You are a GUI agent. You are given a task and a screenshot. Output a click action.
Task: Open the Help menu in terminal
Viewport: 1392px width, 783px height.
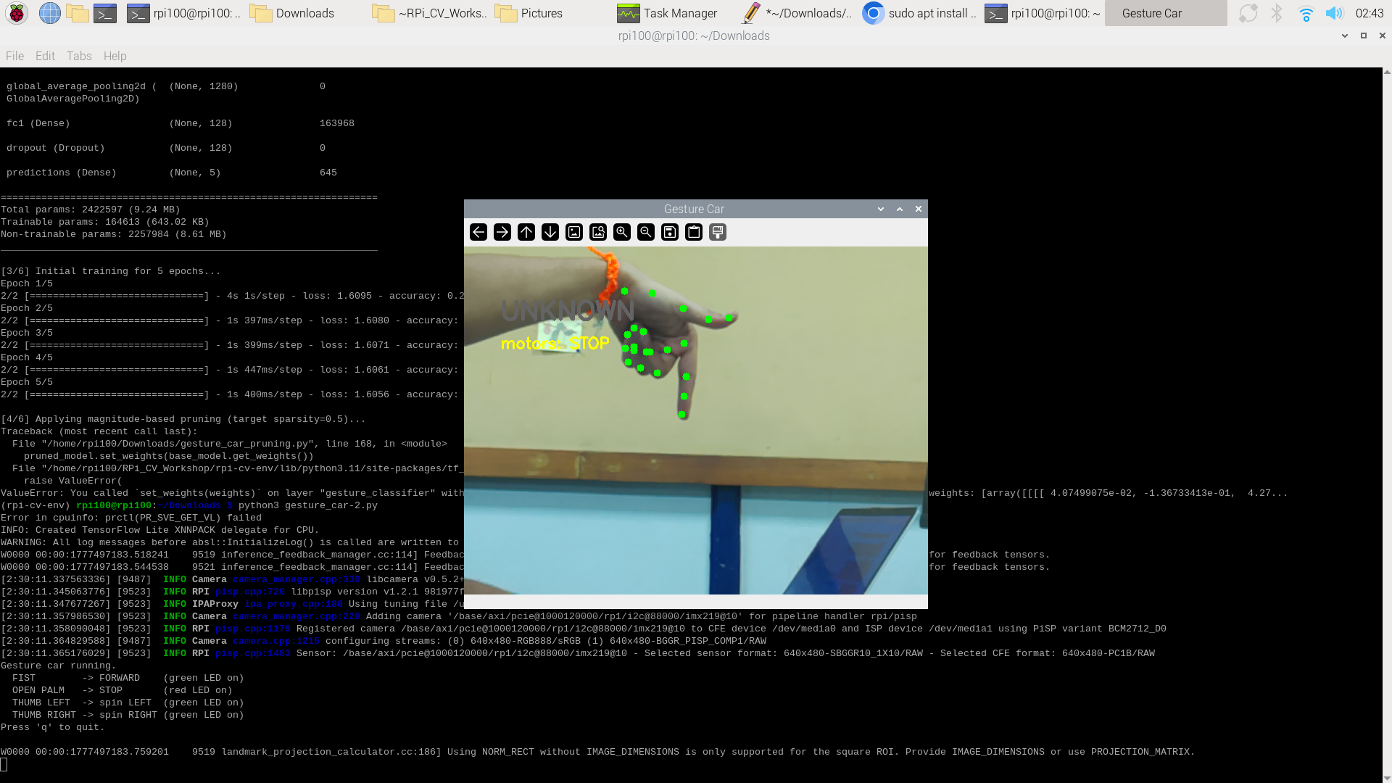[115, 56]
